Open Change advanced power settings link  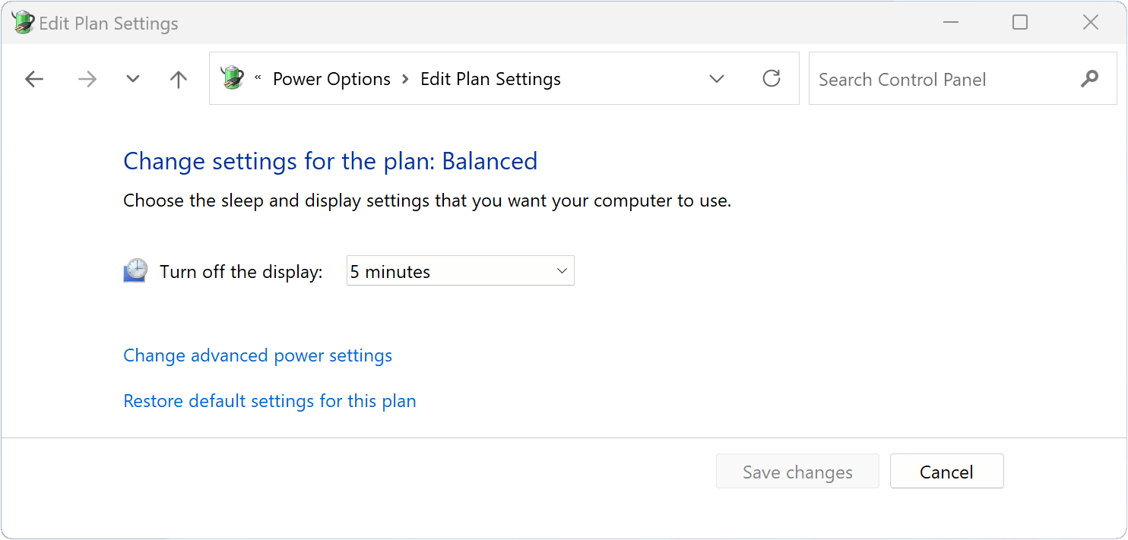point(258,355)
